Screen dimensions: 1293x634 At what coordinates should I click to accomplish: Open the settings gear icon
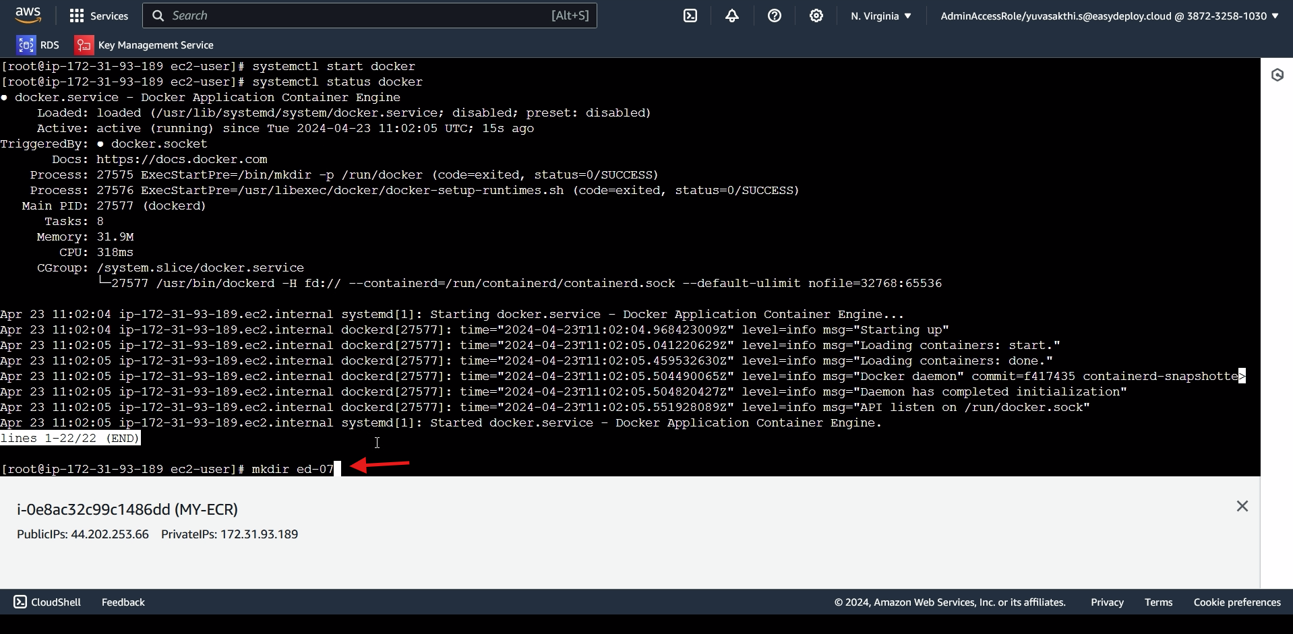point(816,15)
